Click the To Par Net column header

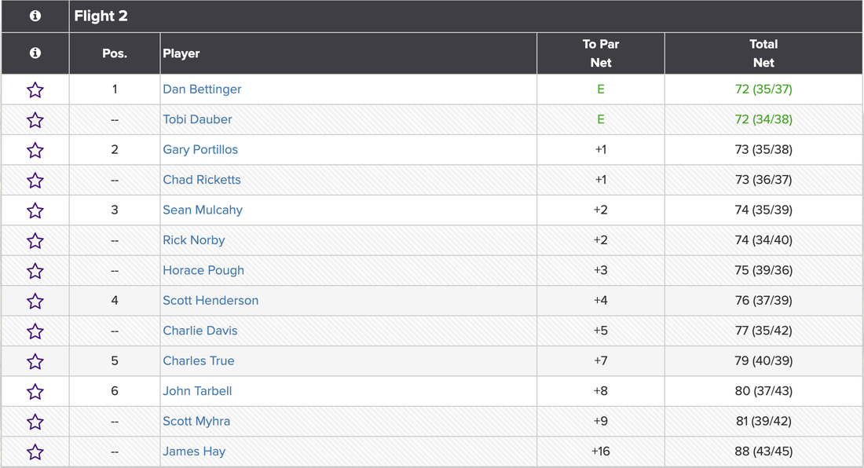coord(601,53)
